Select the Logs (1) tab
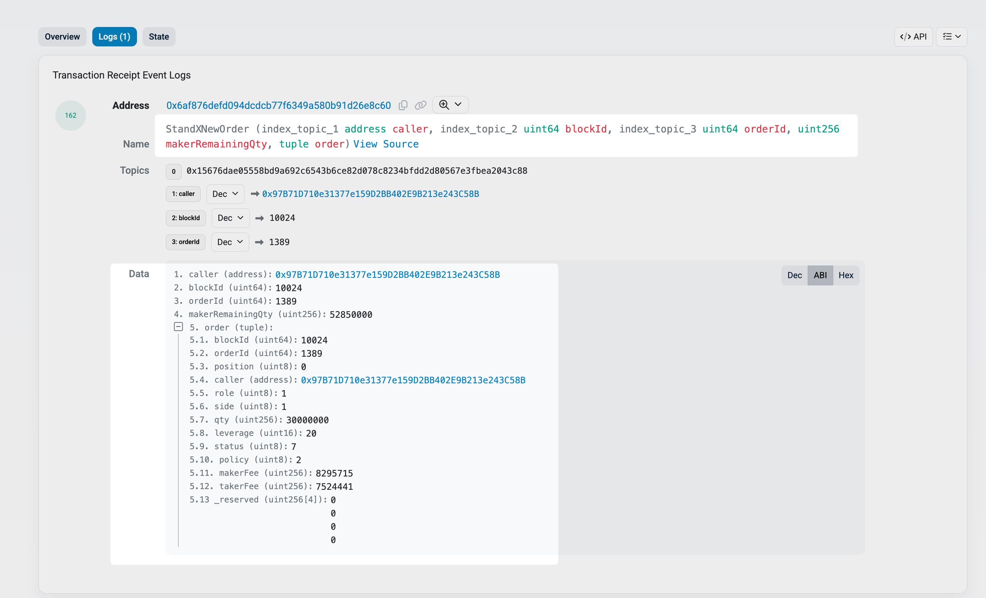Viewport: 986px width, 598px height. point(114,37)
